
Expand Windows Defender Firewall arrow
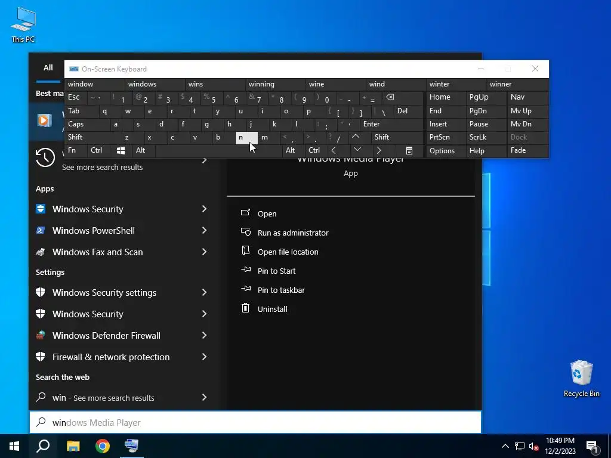click(x=204, y=335)
